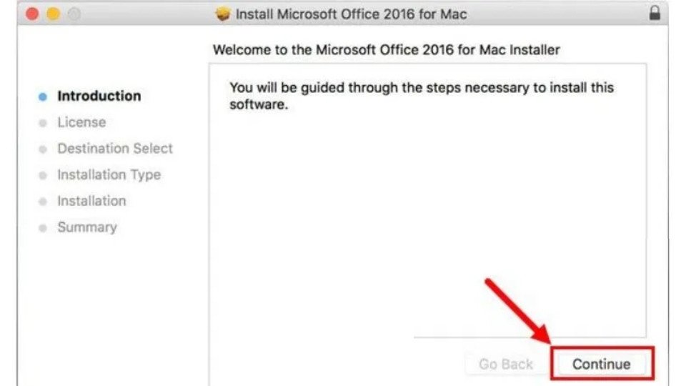
Task: Click the blue bullet next to Introduction
Action: click(x=43, y=96)
